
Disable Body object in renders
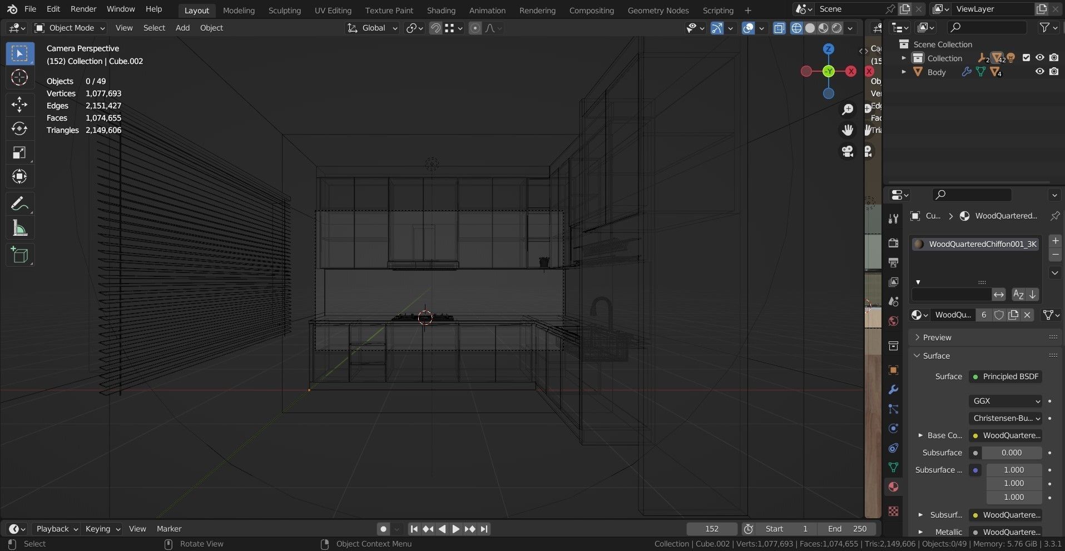1054,72
